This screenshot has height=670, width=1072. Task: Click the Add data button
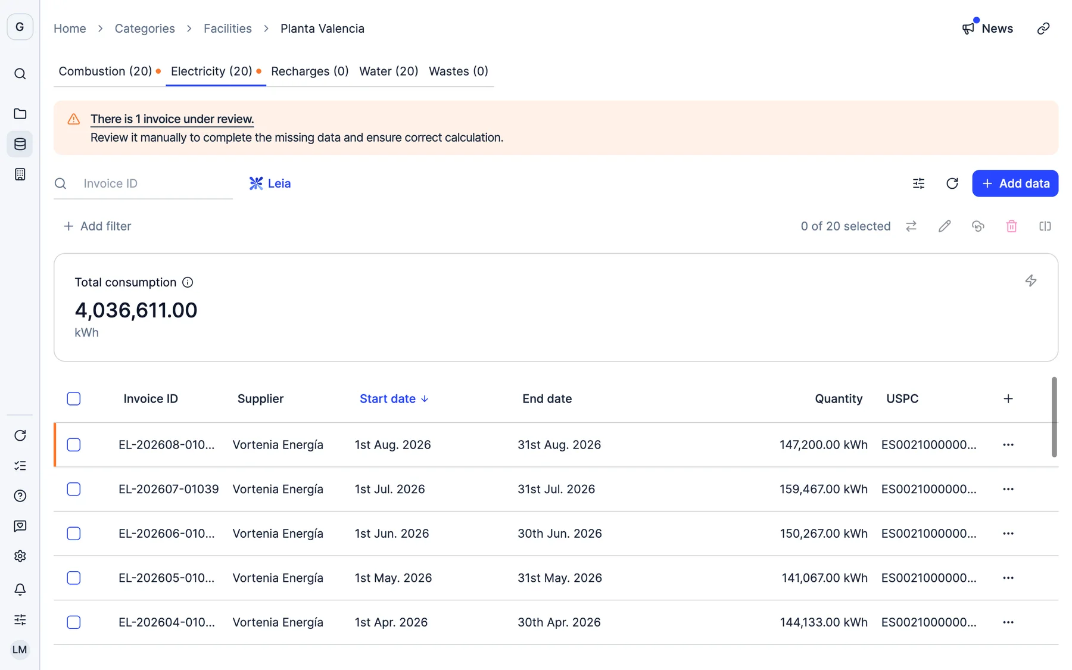pyautogui.click(x=1015, y=183)
